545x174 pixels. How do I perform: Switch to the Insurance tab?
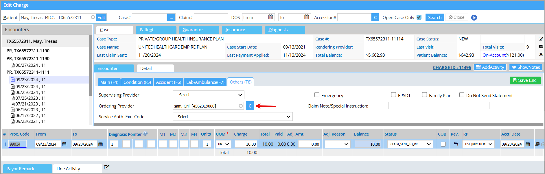point(242,30)
